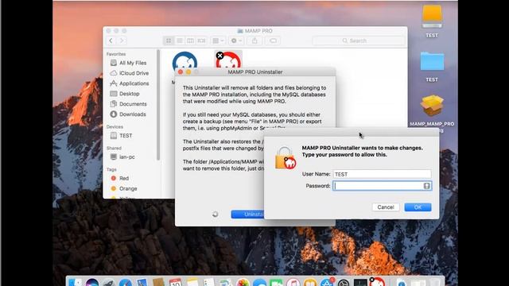Open Siri from the Dock

92,283
